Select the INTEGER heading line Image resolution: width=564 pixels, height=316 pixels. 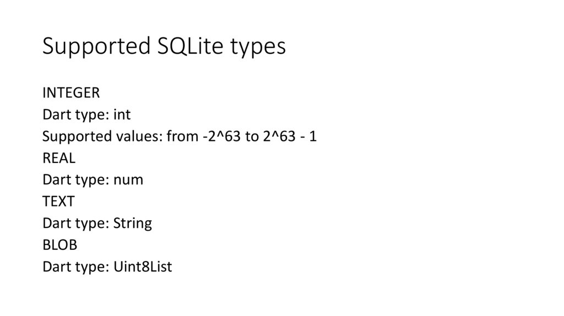tap(71, 93)
